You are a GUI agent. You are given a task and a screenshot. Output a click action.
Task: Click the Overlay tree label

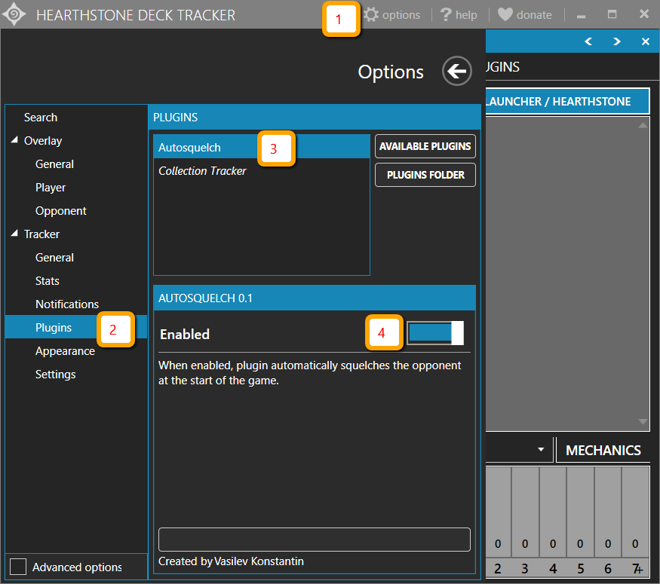point(43,141)
